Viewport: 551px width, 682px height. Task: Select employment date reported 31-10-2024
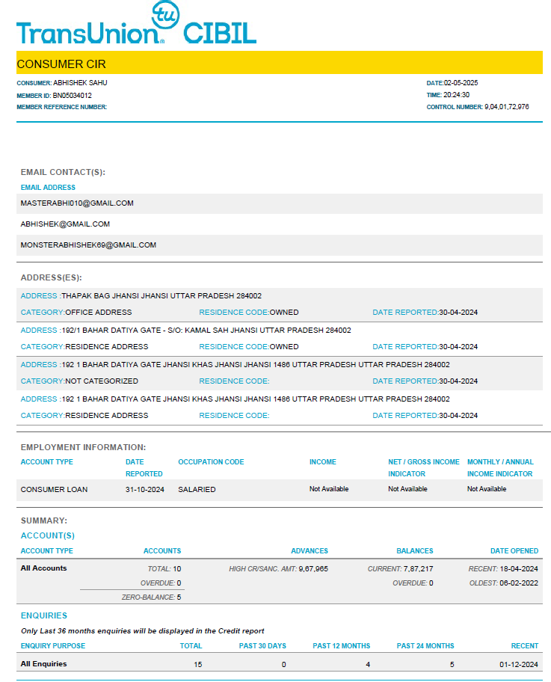[x=145, y=489]
